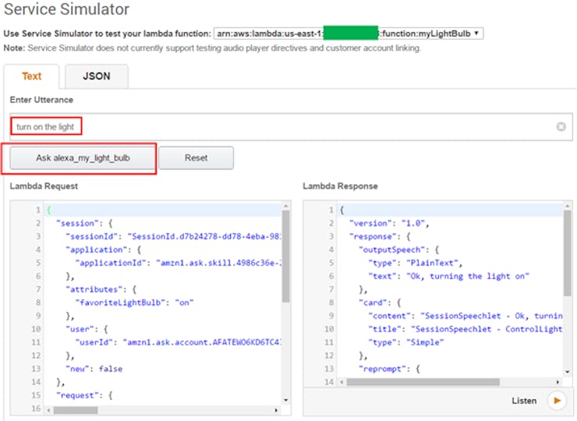Image resolution: width=577 pixels, height=421 pixels.
Task: Click the Lambda Response scroll right arrow
Action: pos(558,382)
